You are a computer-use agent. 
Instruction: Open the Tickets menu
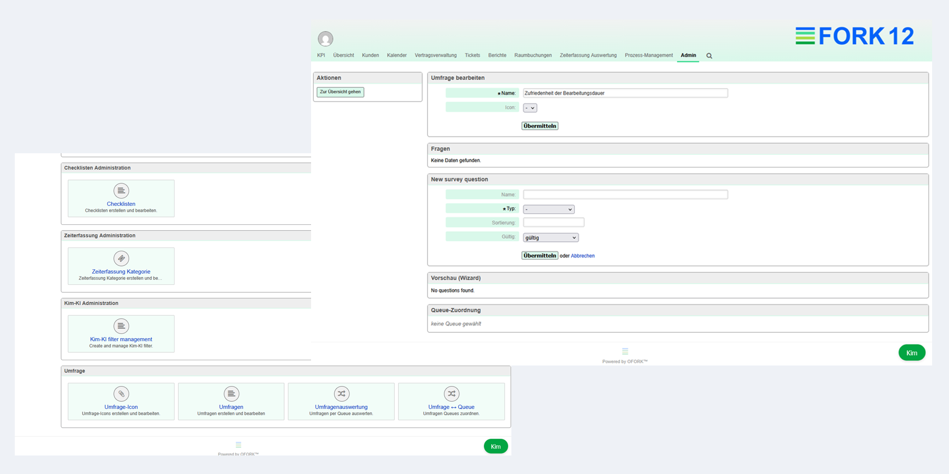coord(472,55)
